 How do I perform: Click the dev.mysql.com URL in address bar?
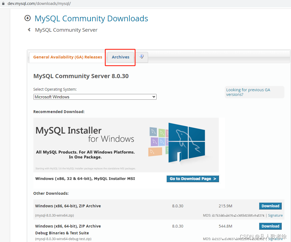[39, 4]
